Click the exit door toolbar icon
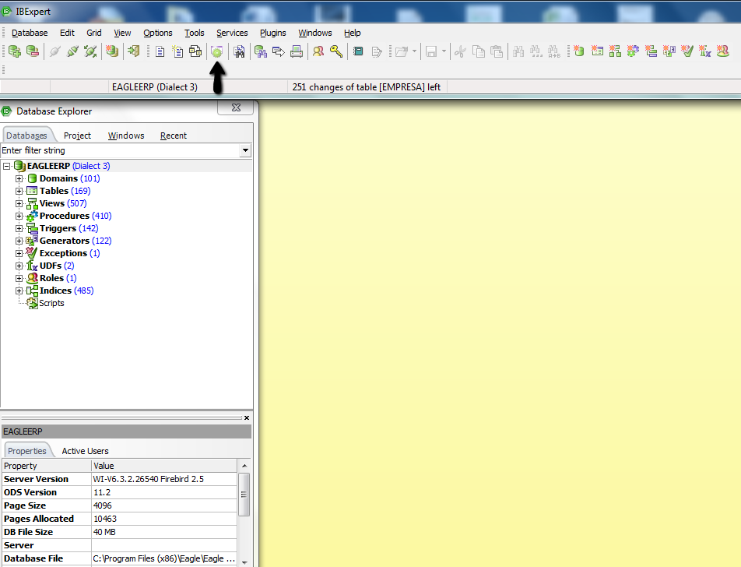Viewport: 741px width, 567px height. (134, 51)
